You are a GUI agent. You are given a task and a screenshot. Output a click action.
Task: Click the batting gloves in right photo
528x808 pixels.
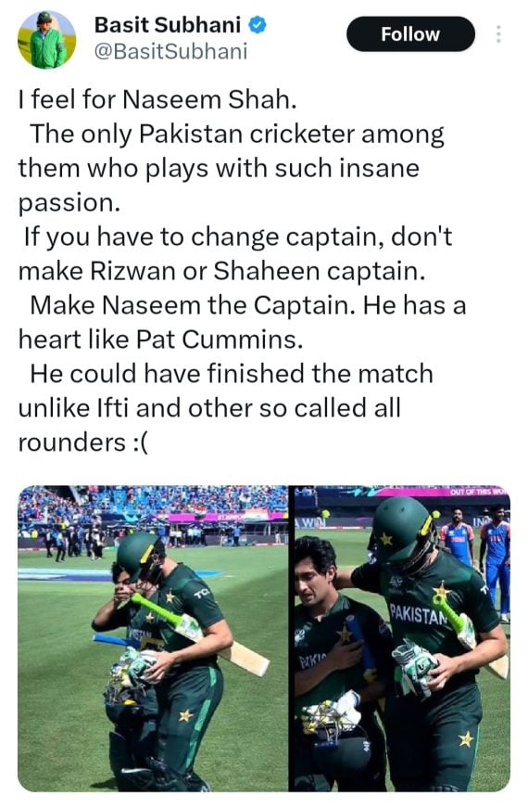(416, 666)
